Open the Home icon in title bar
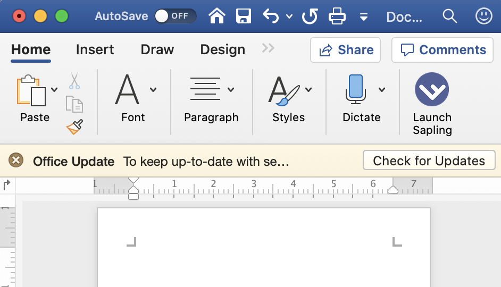The width and height of the screenshot is (501, 287). [x=217, y=16]
